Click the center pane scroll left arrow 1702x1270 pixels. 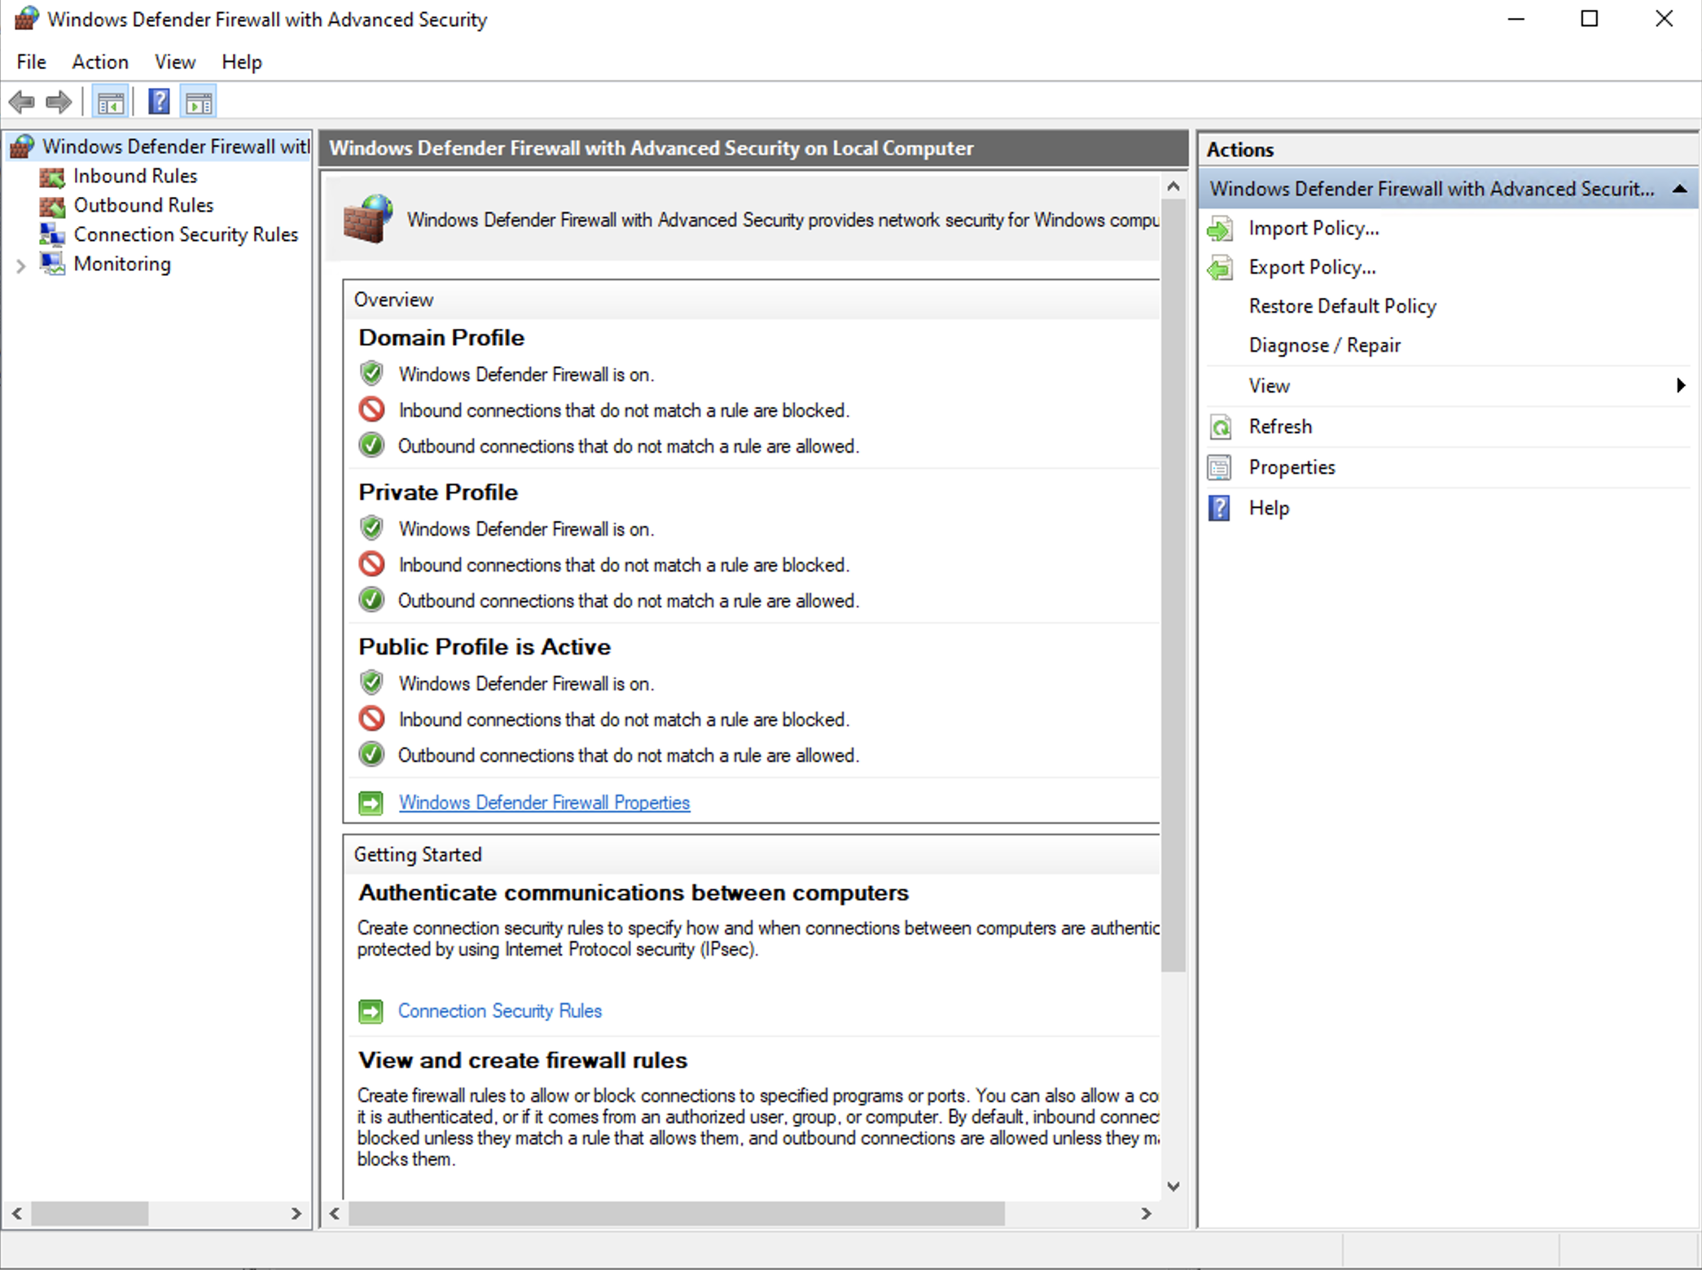(x=335, y=1214)
